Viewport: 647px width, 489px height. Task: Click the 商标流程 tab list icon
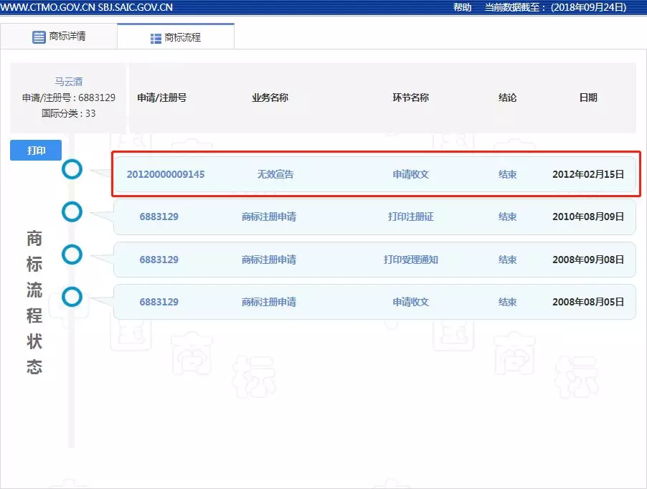coord(156,39)
